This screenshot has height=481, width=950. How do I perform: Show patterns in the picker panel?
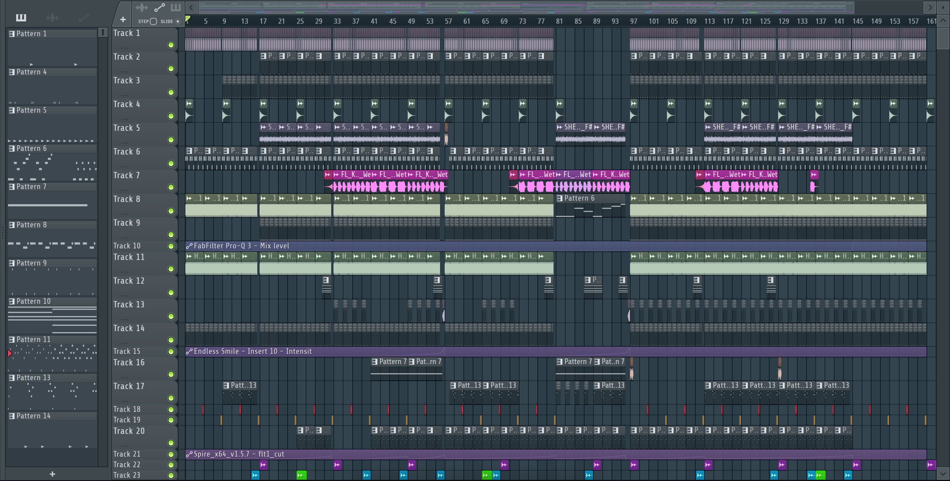click(21, 17)
